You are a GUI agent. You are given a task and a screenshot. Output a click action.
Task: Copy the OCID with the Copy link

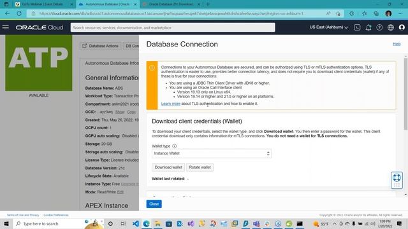click(x=131, y=112)
